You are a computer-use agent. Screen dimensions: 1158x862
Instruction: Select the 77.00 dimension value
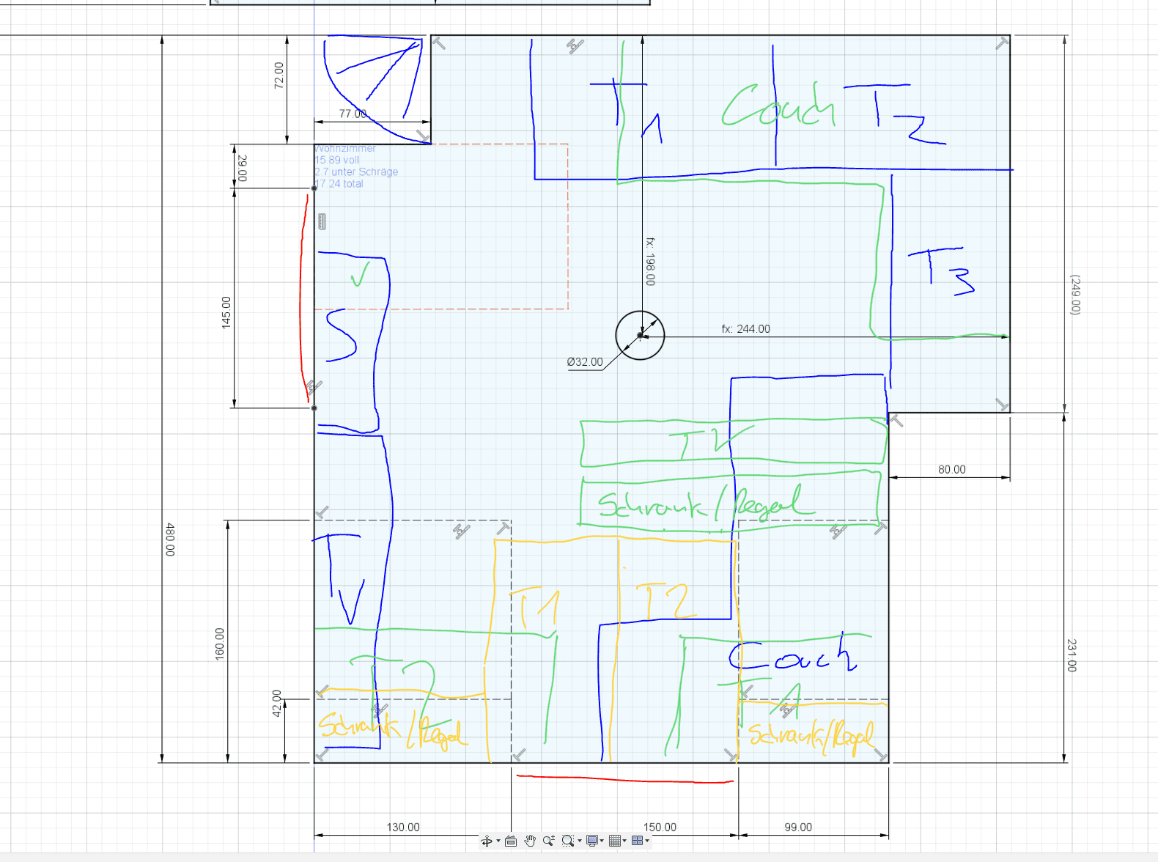[353, 114]
